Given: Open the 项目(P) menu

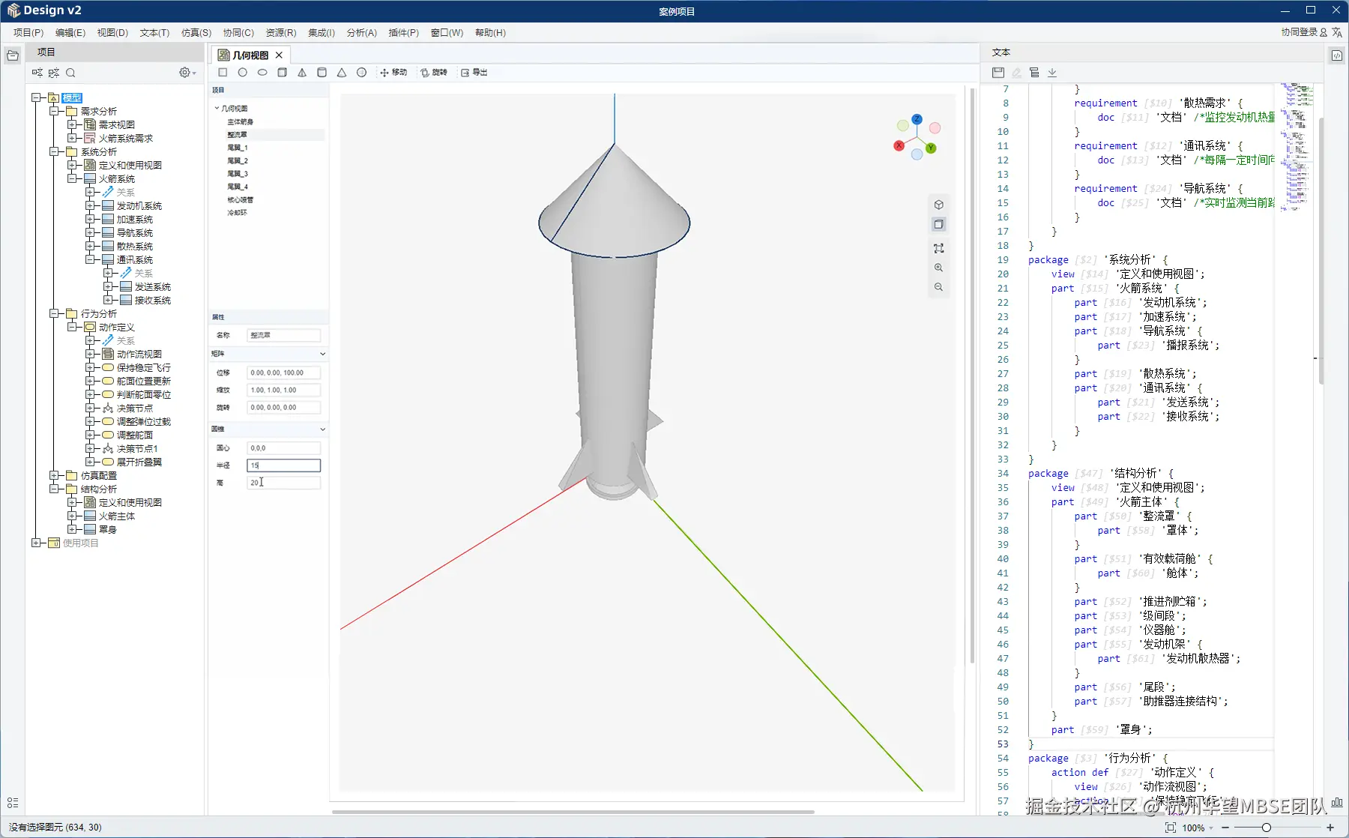Looking at the screenshot, I should [x=28, y=33].
